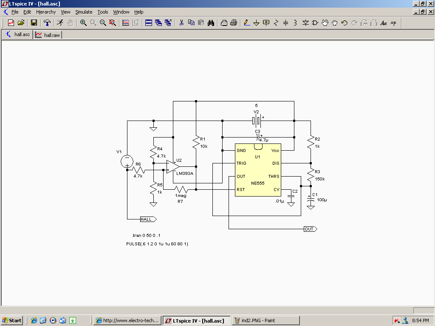Click the Mirror component icon
This screenshot has width=435, height=326.
[x=374, y=23]
